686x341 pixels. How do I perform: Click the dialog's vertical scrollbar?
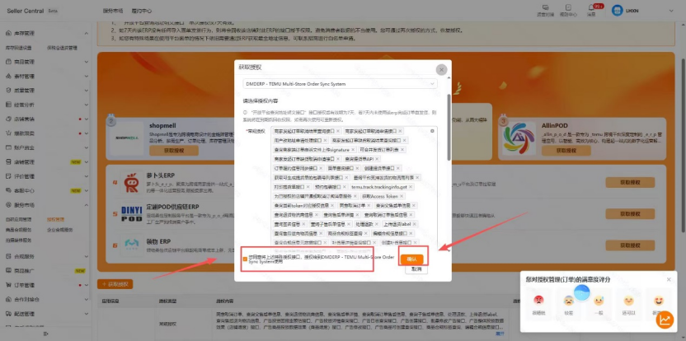click(x=449, y=127)
